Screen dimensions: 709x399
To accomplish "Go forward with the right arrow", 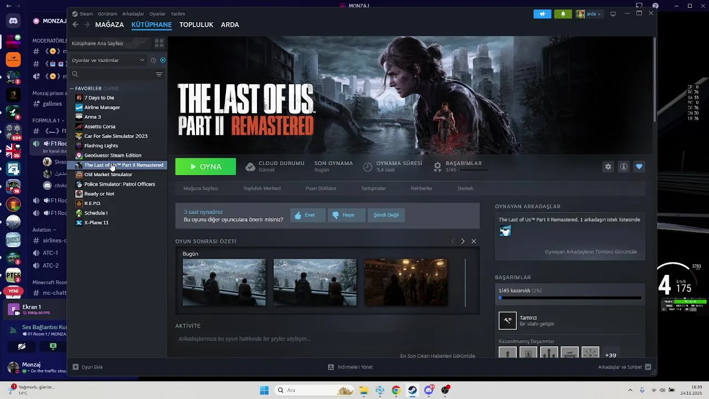I will point(87,24).
